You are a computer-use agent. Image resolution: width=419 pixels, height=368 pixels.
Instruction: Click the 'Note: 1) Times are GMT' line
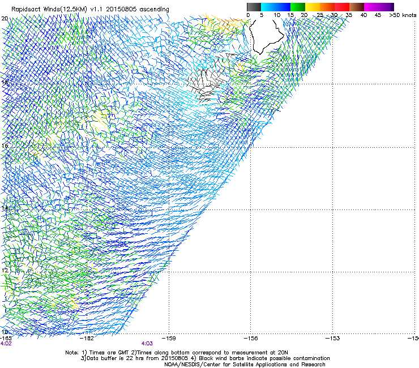coord(176,353)
